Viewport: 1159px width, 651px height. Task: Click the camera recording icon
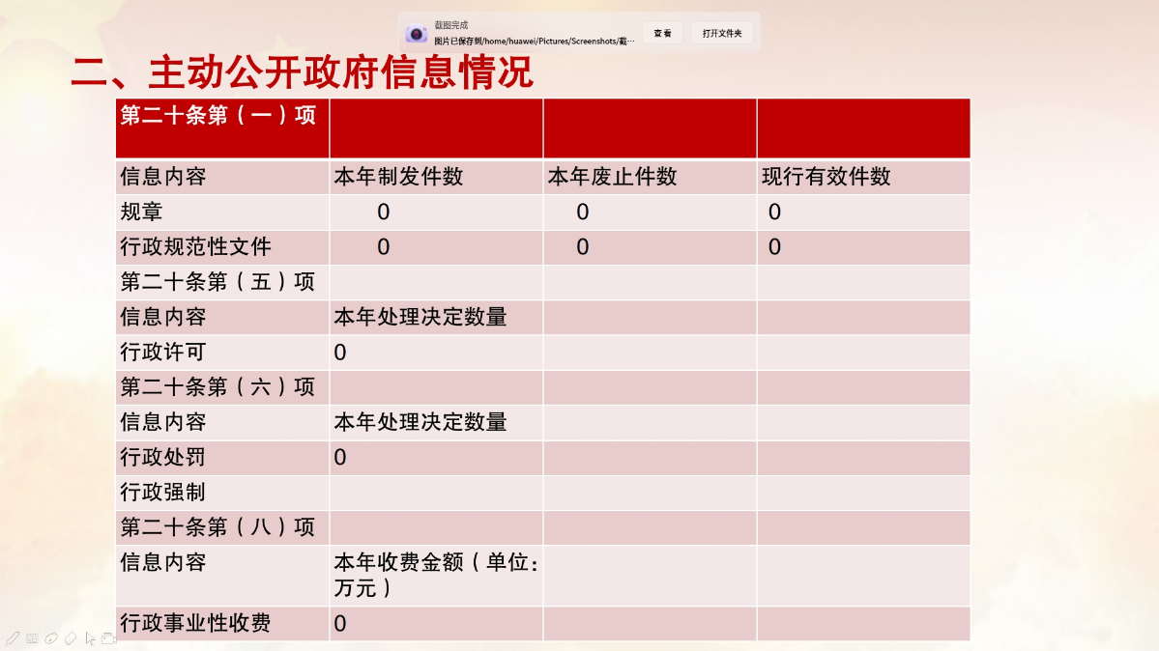pyautogui.click(x=109, y=638)
